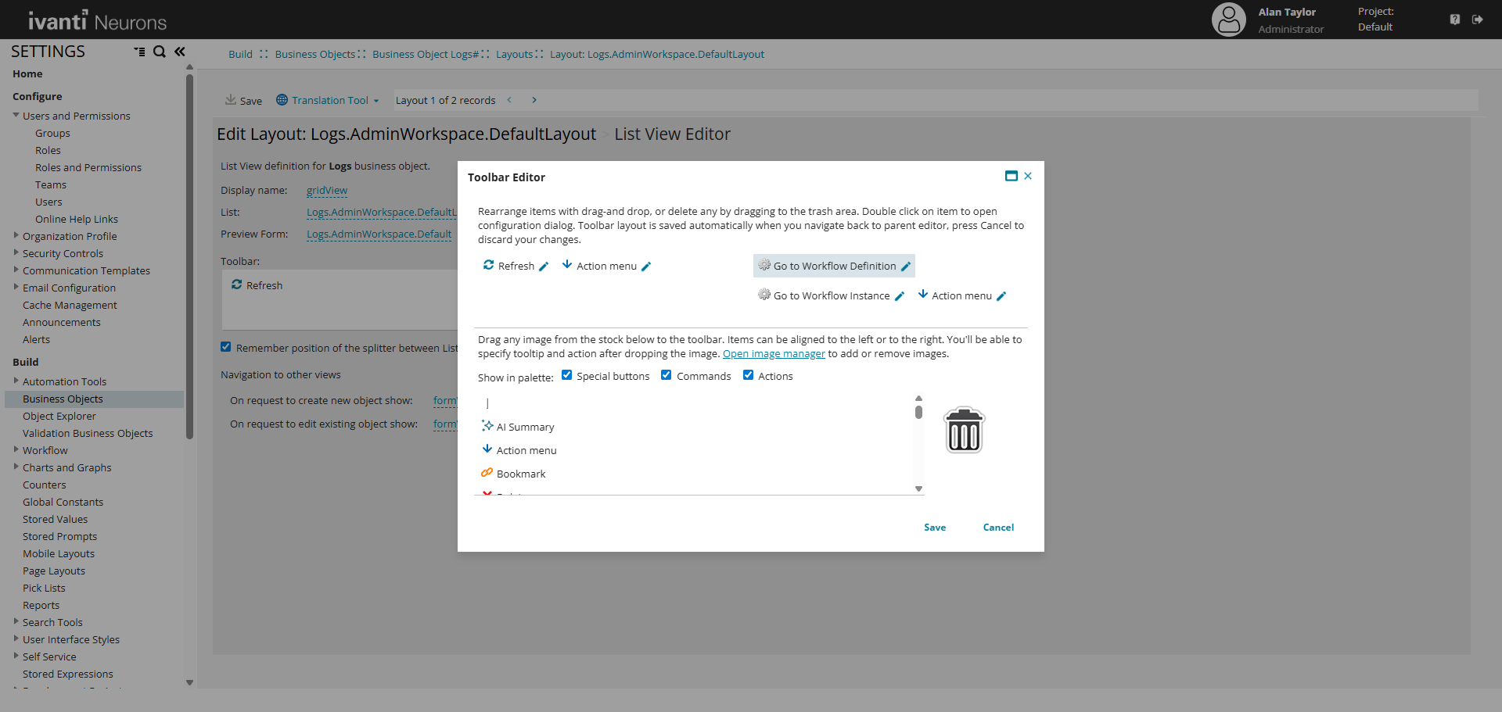The image size is (1502, 712).
Task: Select Business Object Logs in the breadcrumb
Action: click(x=425, y=54)
